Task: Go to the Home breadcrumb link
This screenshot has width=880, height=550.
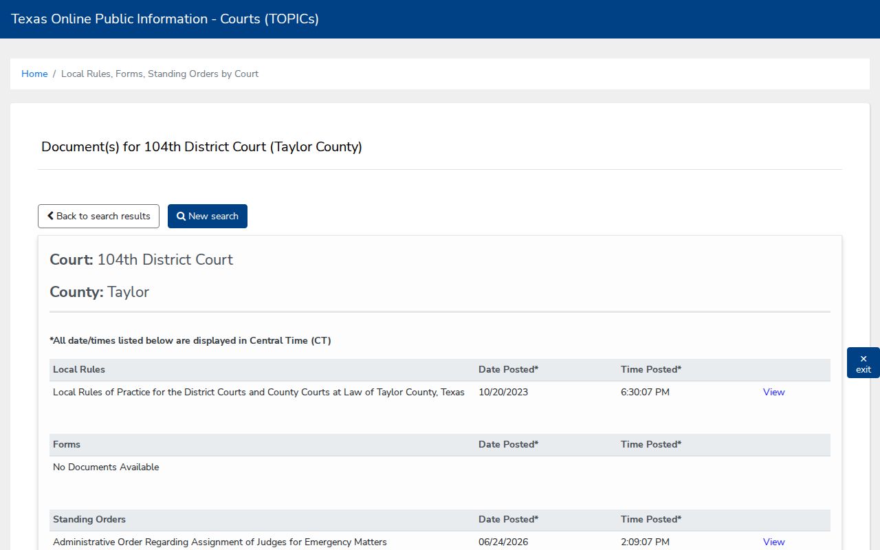Action: coord(34,74)
